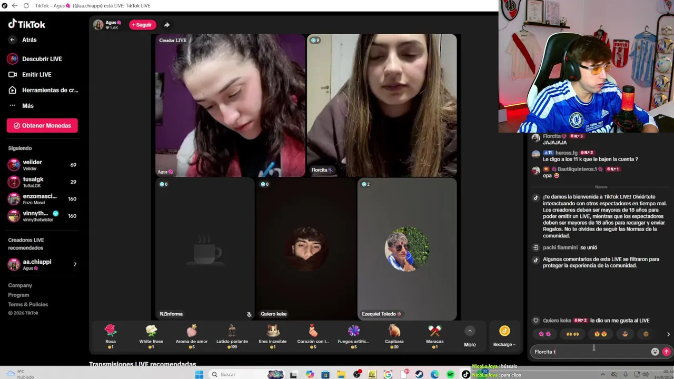Open the emoji picker in chat box
Screen dimensions: 674x379
[x=655, y=352]
